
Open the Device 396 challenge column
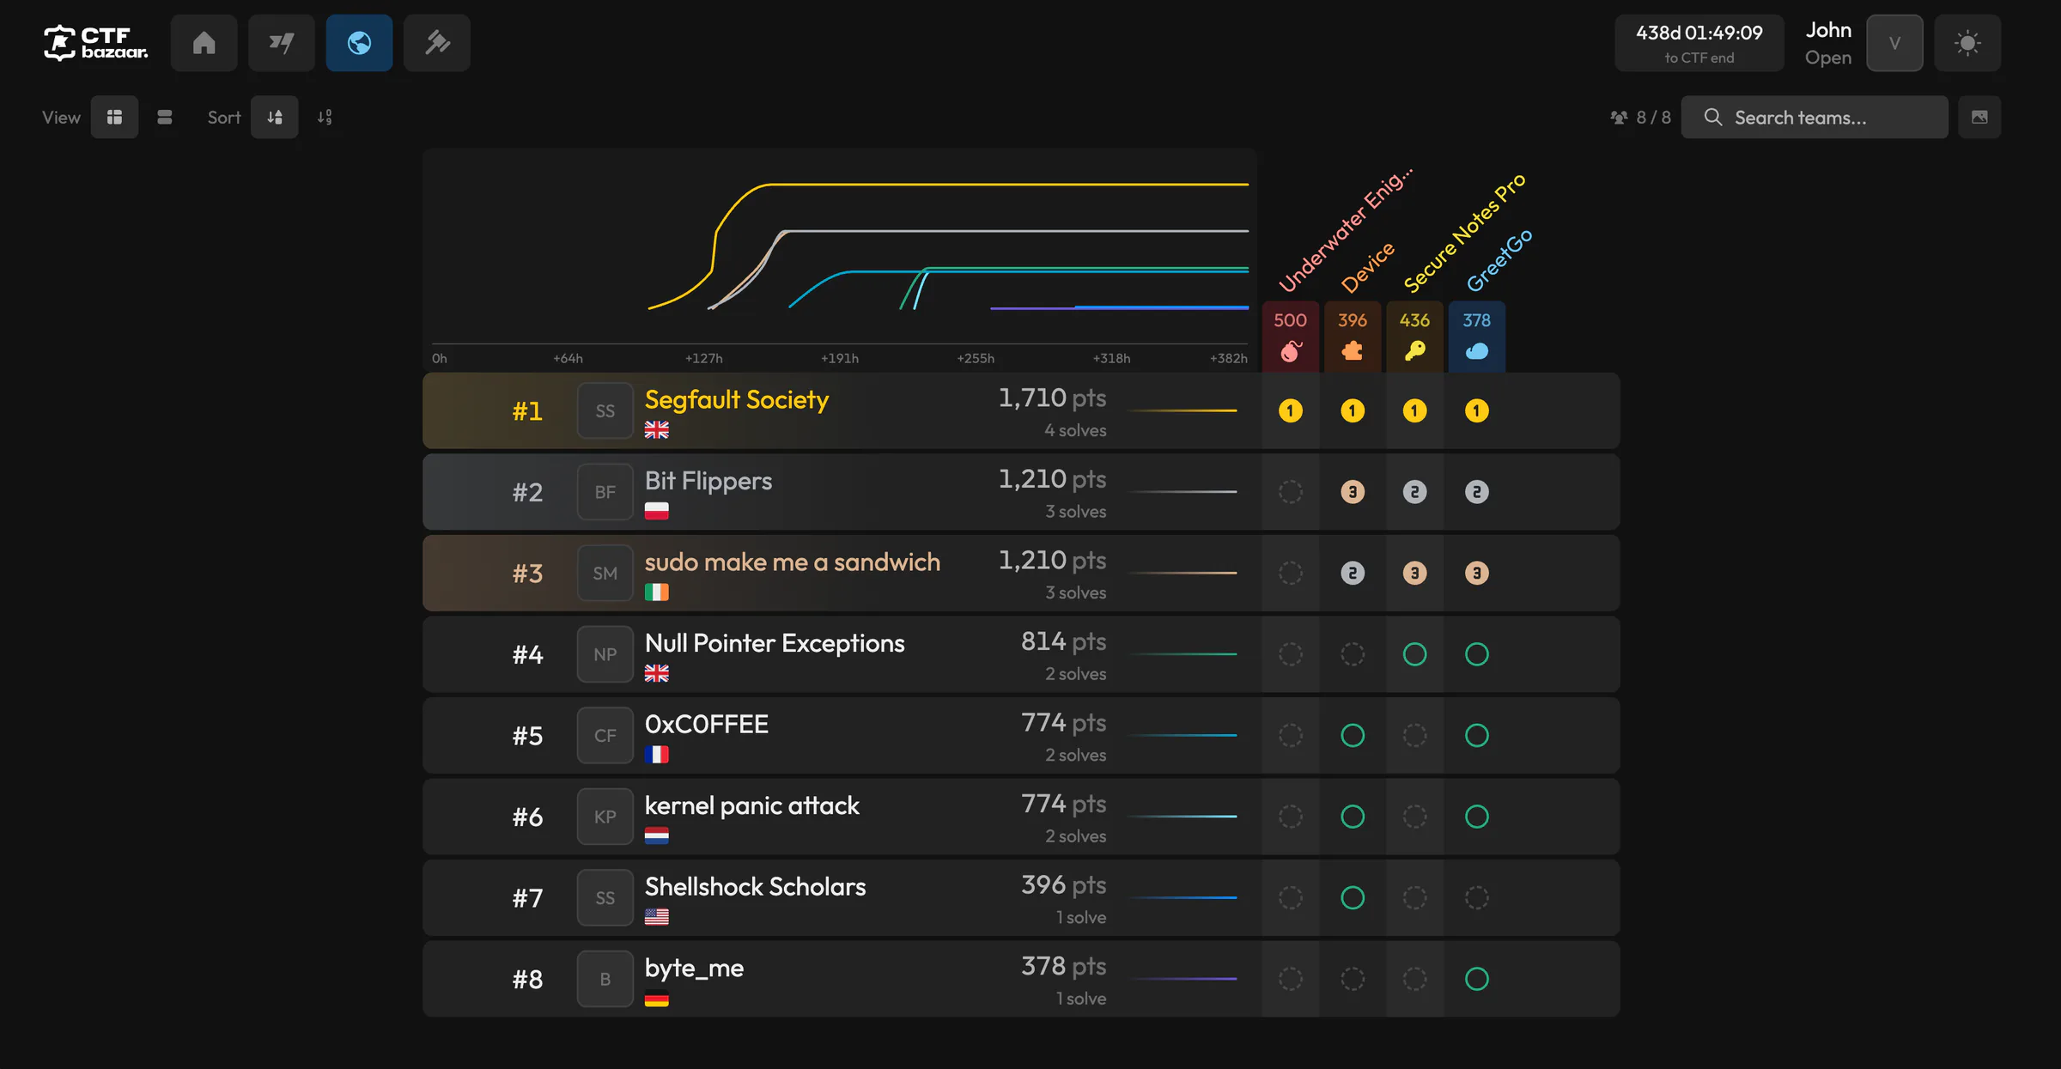click(x=1353, y=336)
